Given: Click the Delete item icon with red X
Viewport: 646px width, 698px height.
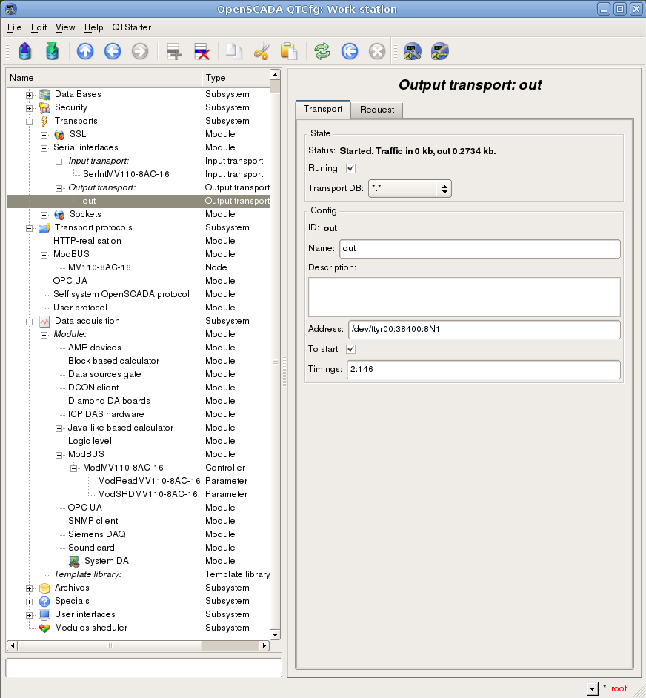Looking at the screenshot, I should click(x=202, y=51).
